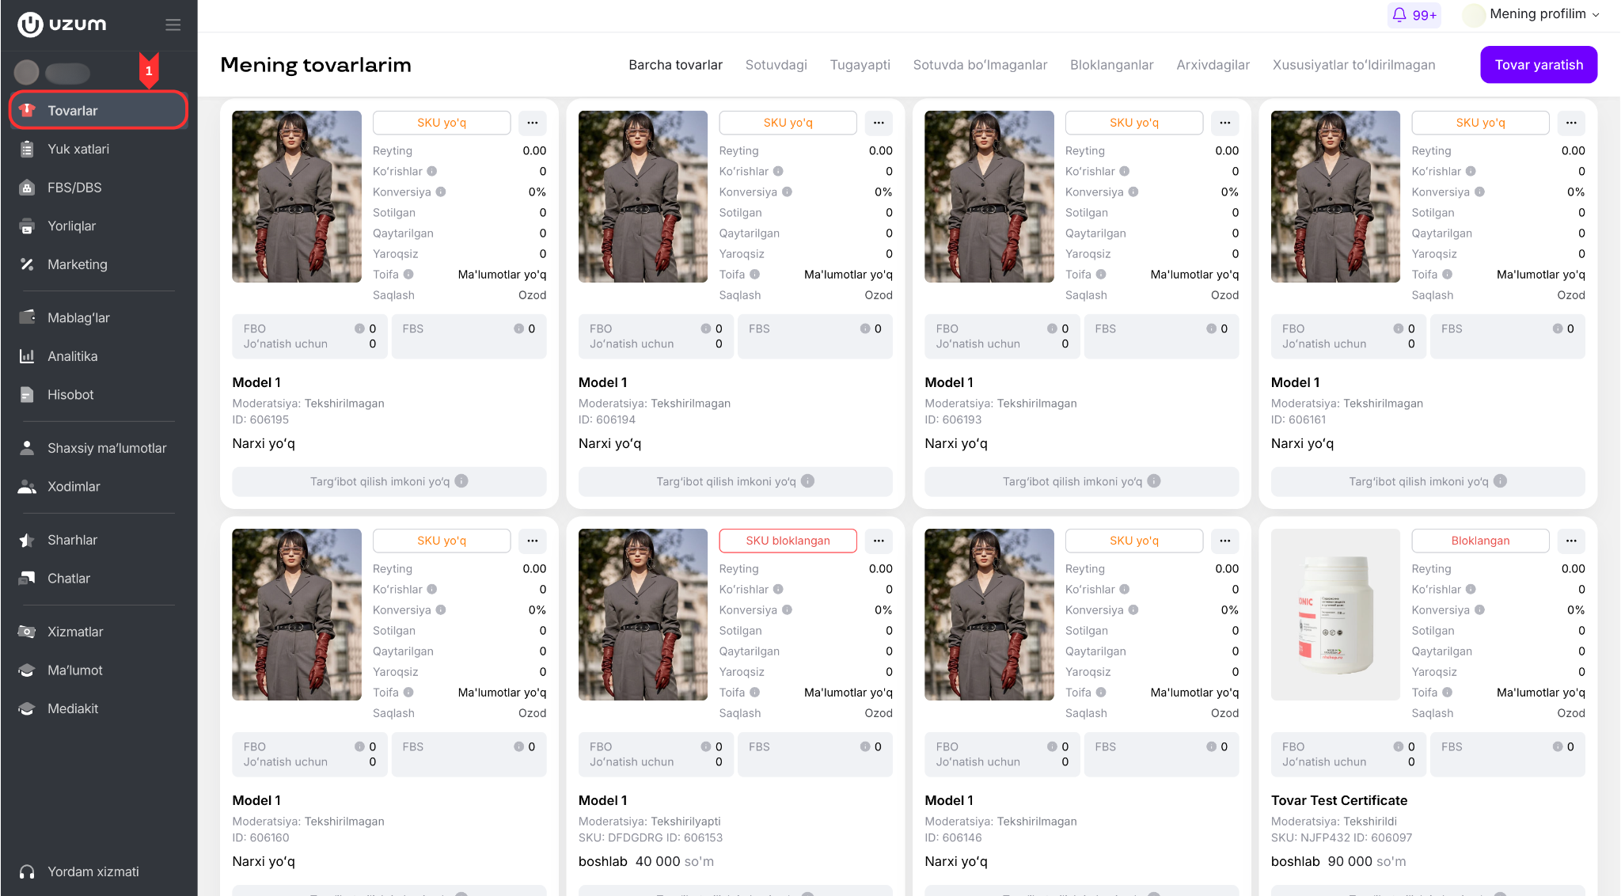Screen dimensions: 1621x896
Task: Click Tovar yaratish button
Action: click(1539, 65)
